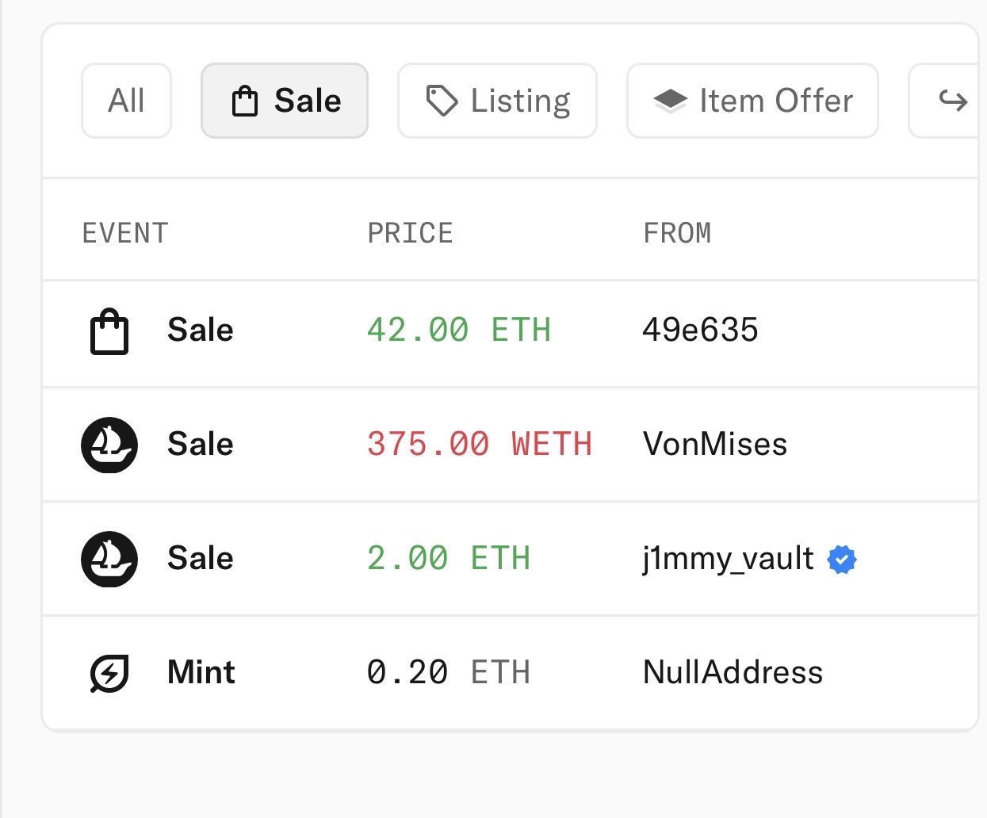Click OpenSea ship icon beside VonMises sale
The image size is (987, 818).
pos(109,445)
